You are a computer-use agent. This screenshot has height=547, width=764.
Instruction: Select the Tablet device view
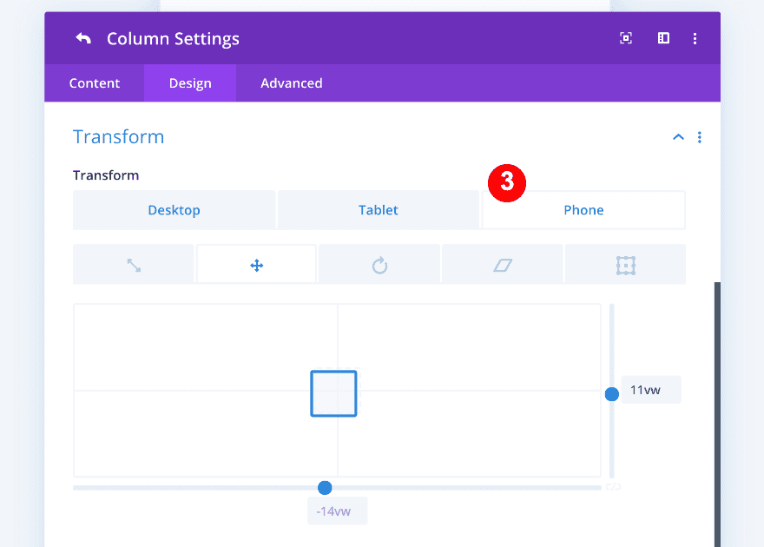(x=379, y=210)
